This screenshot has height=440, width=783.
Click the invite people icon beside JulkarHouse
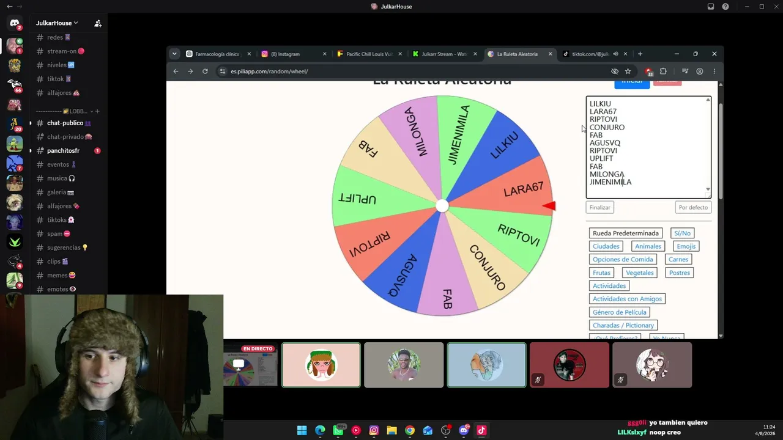tap(98, 23)
